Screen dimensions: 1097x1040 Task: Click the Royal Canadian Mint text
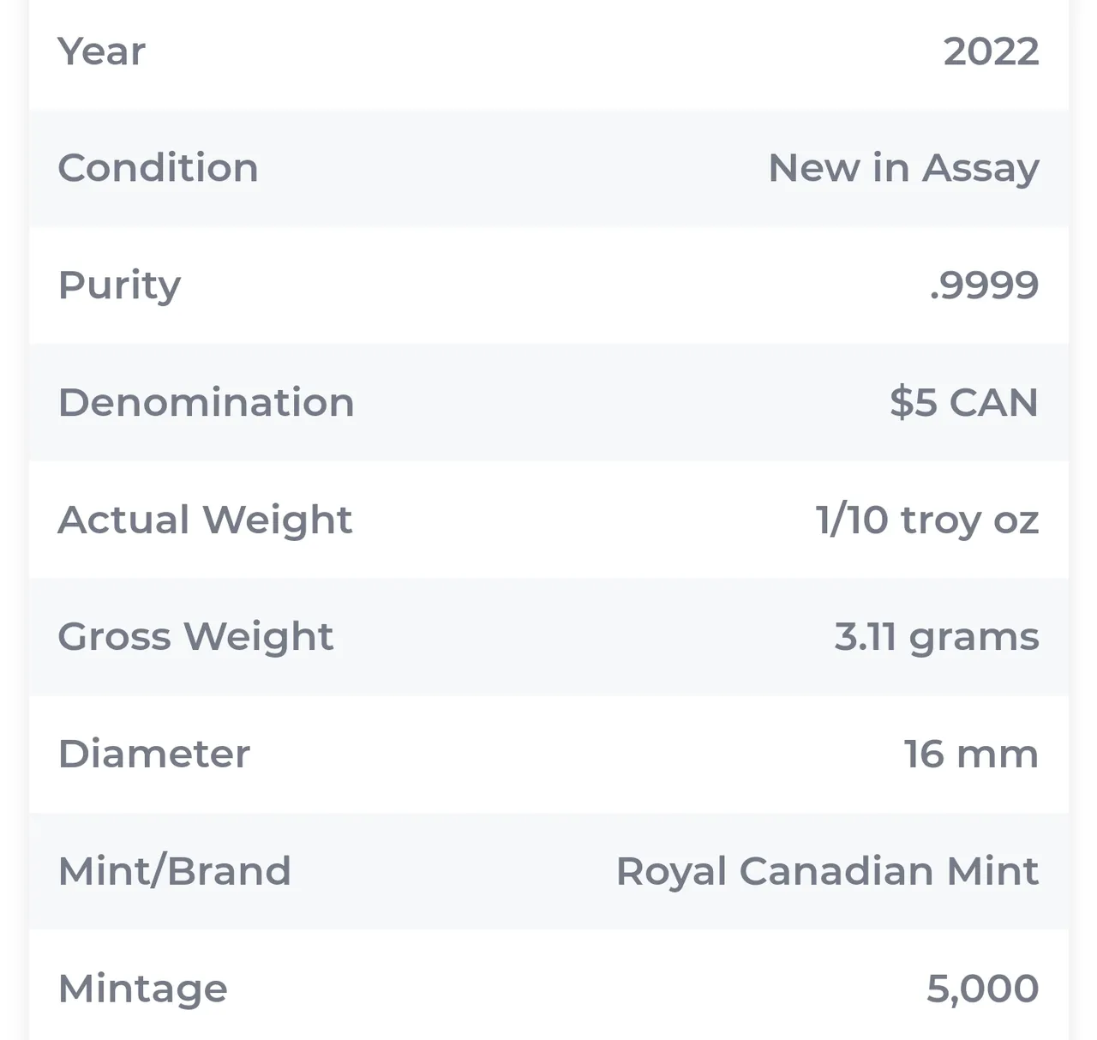827,873
